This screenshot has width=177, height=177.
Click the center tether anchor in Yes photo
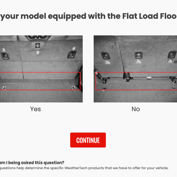pos(38,46)
